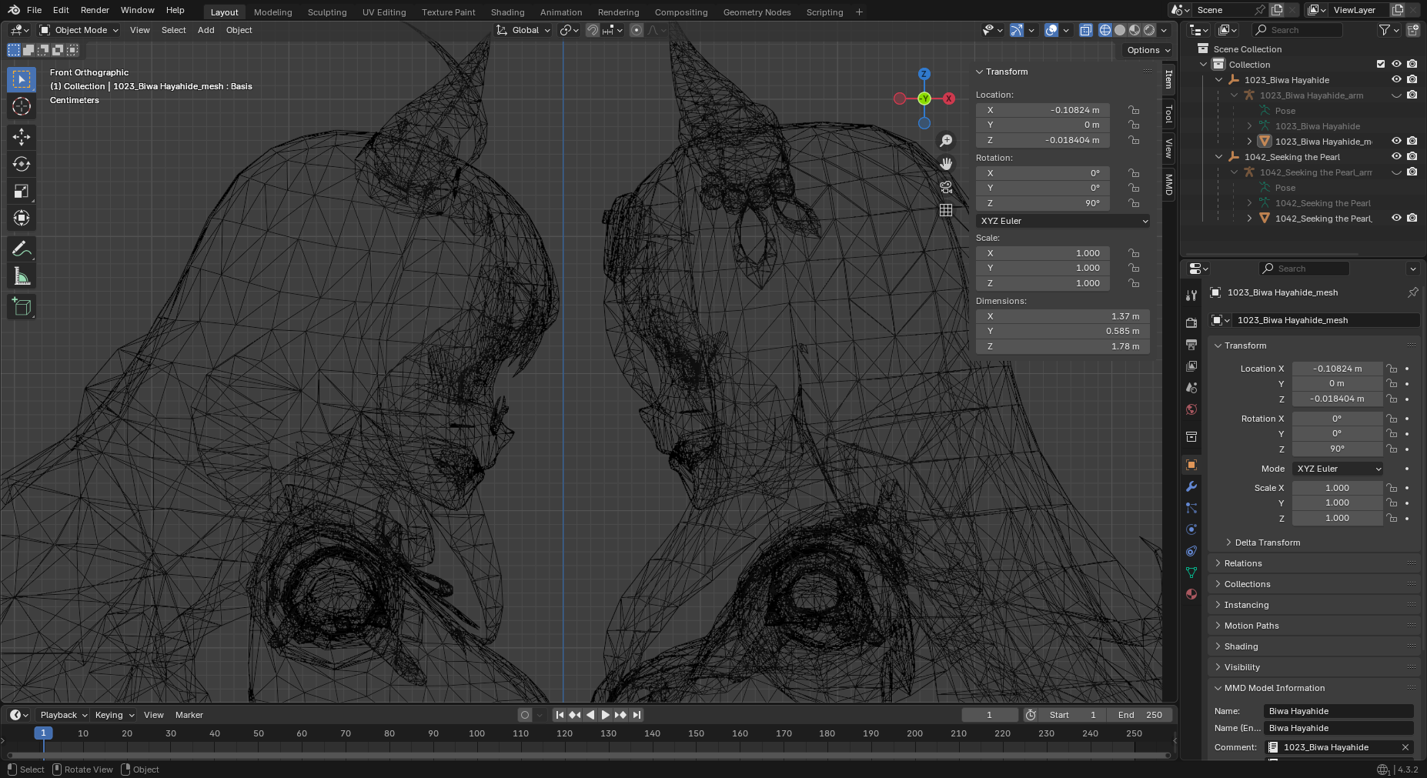This screenshot has height=778, width=1427.
Task: Toggle snapping magnet in the viewport header
Action: click(593, 30)
